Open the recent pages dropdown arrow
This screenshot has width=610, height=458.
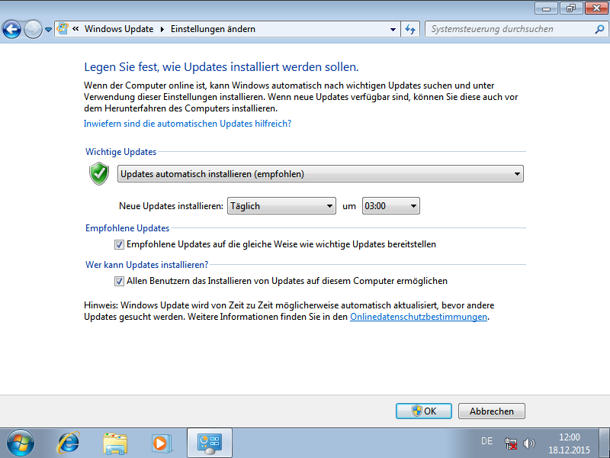[x=48, y=30]
